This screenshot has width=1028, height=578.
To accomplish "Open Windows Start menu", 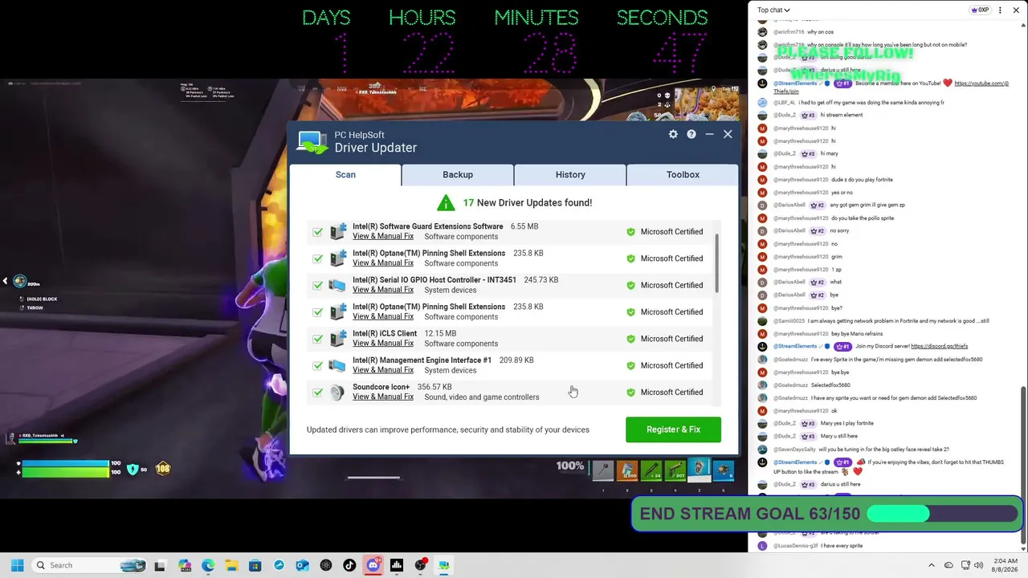I will pyautogui.click(x=17, y=565).
